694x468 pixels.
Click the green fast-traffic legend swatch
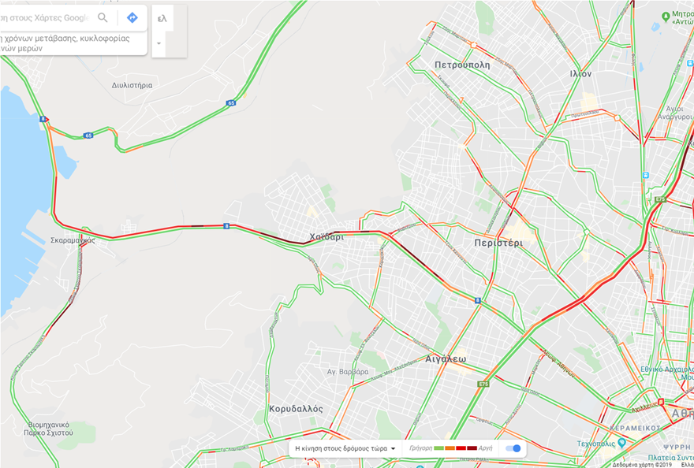tap(438, 448)
